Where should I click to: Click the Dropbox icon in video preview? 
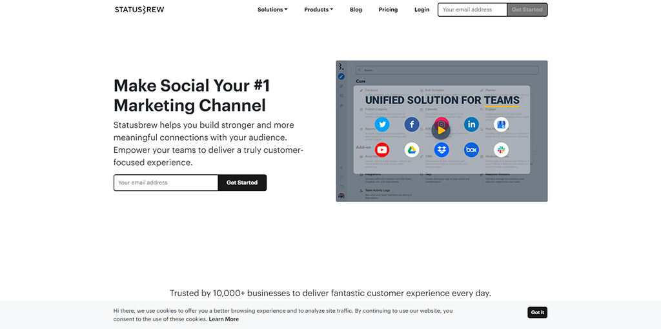pyautogui.click(x=442, y=150)
